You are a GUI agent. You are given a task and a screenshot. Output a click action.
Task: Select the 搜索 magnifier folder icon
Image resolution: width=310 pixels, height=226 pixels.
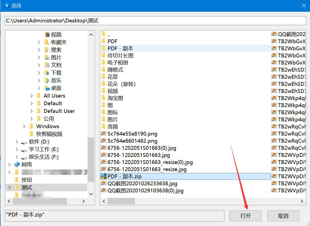47,50
